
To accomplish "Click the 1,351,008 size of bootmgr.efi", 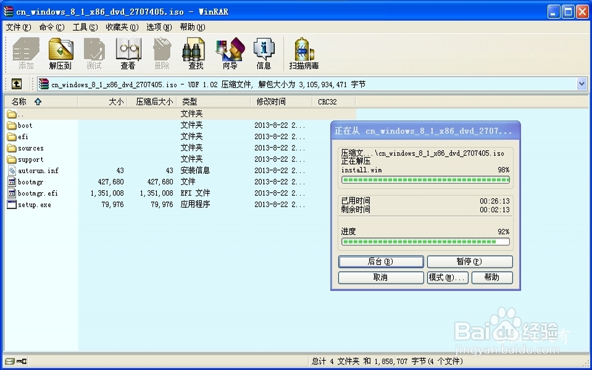I will pos(107,193).
